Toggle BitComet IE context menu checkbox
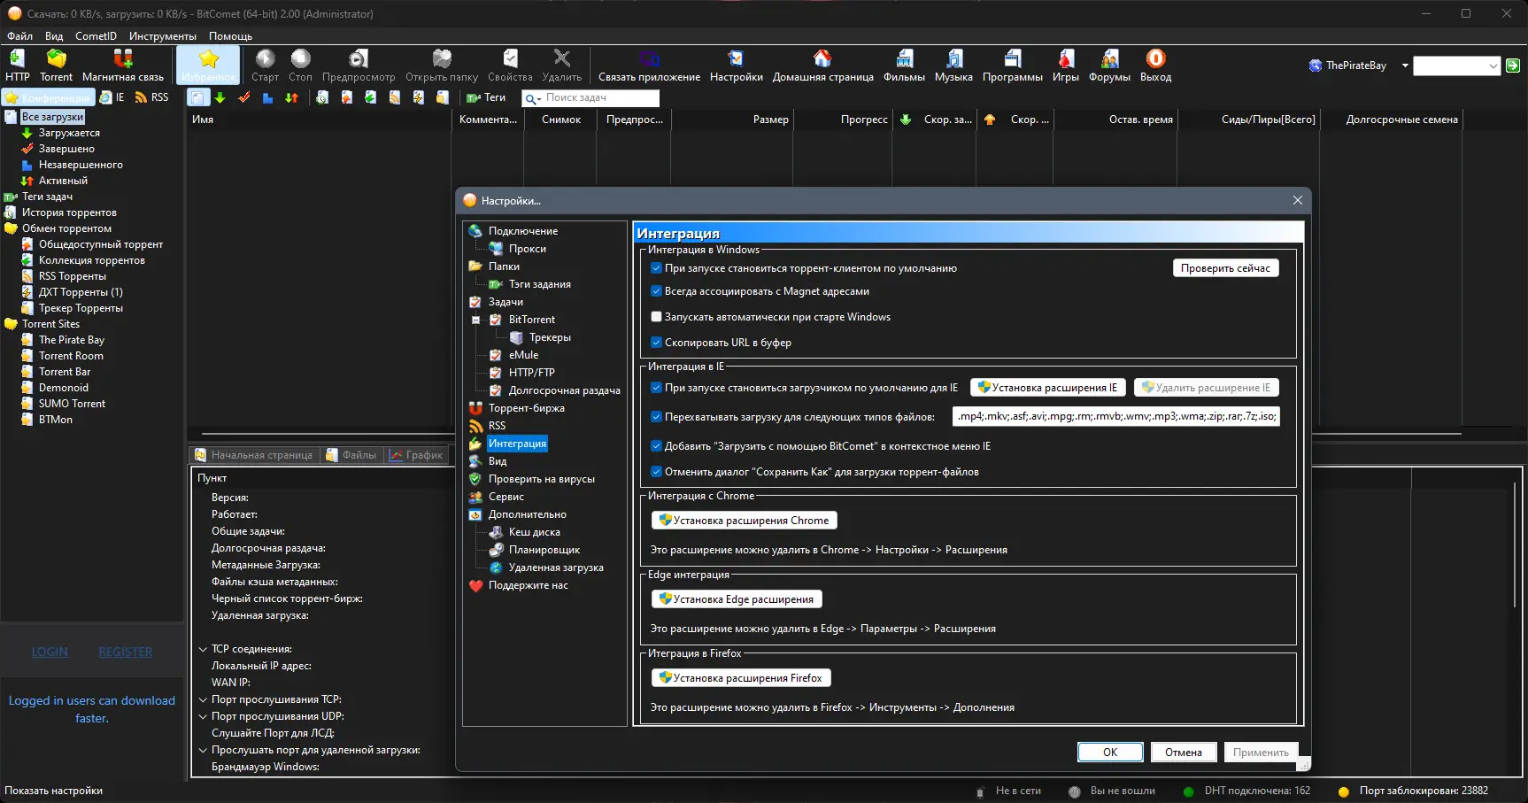1528x803 pixels. pos(656,446)
